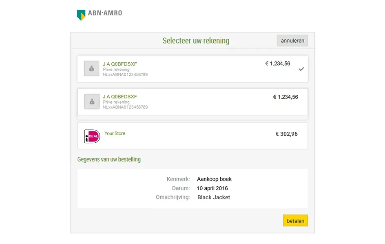The image size is (385, 244).
Task: Click the Gegevens van uw bestelling heading
Action: pyautogui.click(x=109, y=159)
